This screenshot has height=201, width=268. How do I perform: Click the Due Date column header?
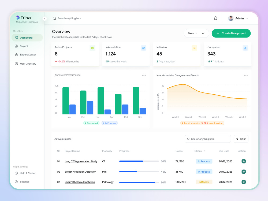(x=224, y=151)
